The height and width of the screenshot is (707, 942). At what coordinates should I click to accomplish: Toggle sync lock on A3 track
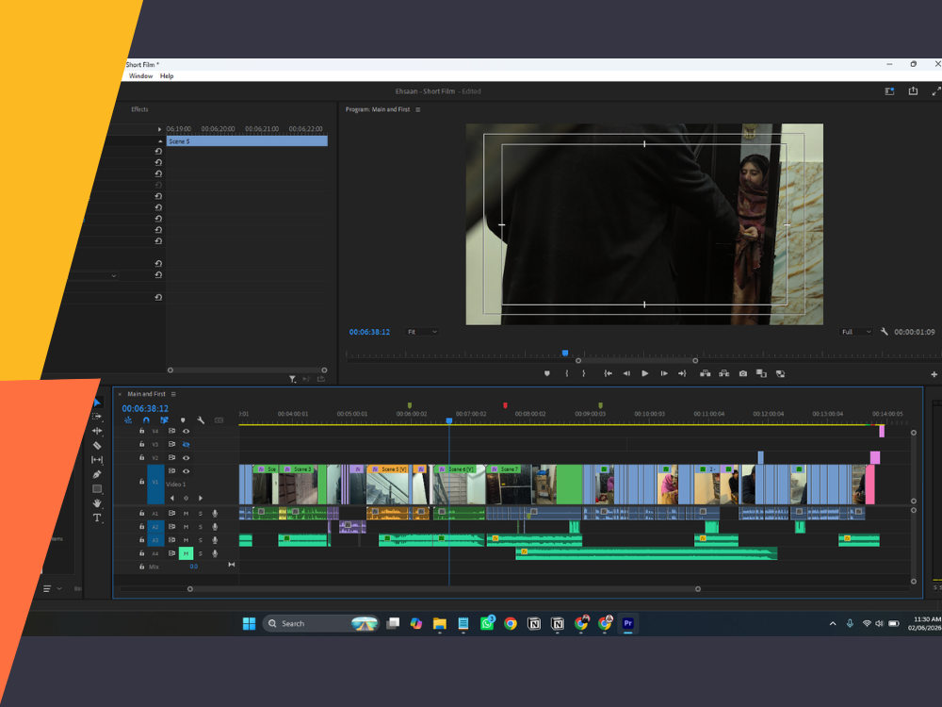[x=171, y=540]
